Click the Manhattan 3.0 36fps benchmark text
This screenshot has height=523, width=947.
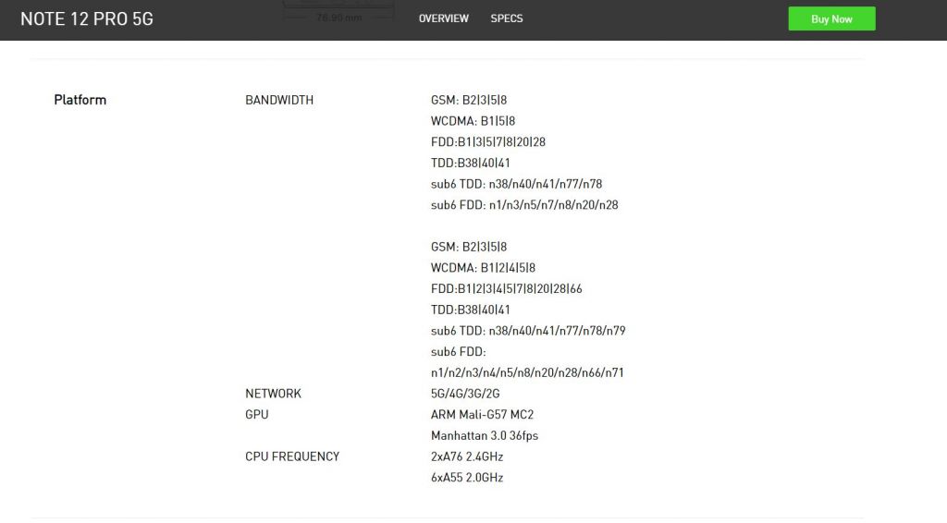point(484,436)
